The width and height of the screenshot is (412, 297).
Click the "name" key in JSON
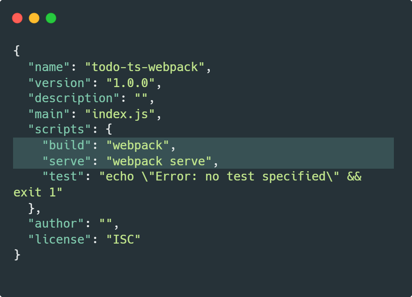tap(48, 67)
